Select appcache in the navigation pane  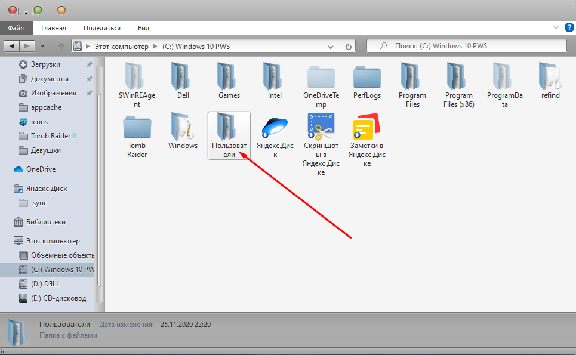point(47,107)
